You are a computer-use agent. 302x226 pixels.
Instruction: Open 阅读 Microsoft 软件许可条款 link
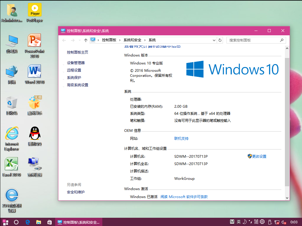[184, 197]
